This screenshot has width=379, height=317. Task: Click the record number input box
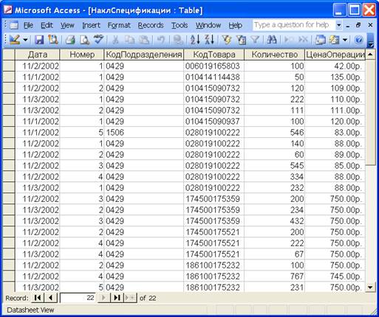tap(78, 298)
